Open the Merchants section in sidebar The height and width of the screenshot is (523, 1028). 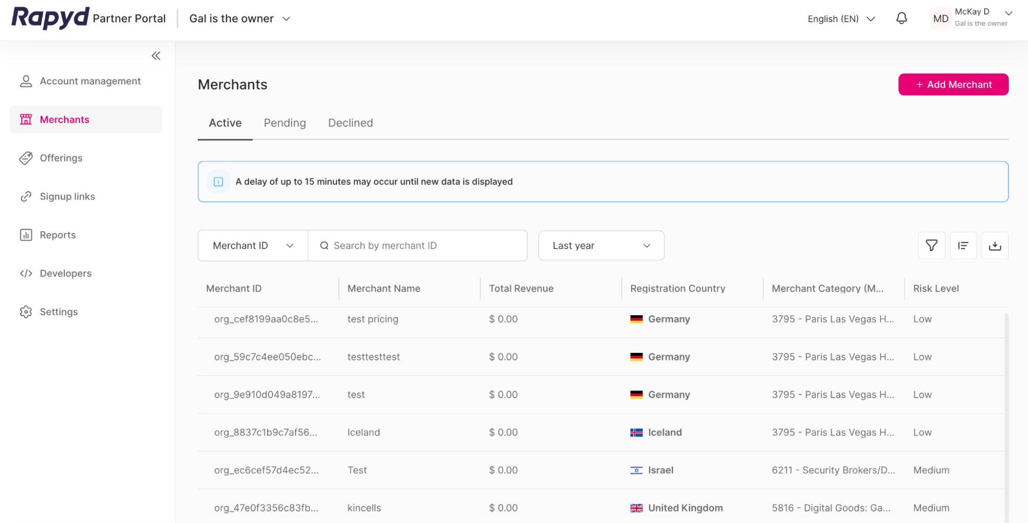point(64,119)
